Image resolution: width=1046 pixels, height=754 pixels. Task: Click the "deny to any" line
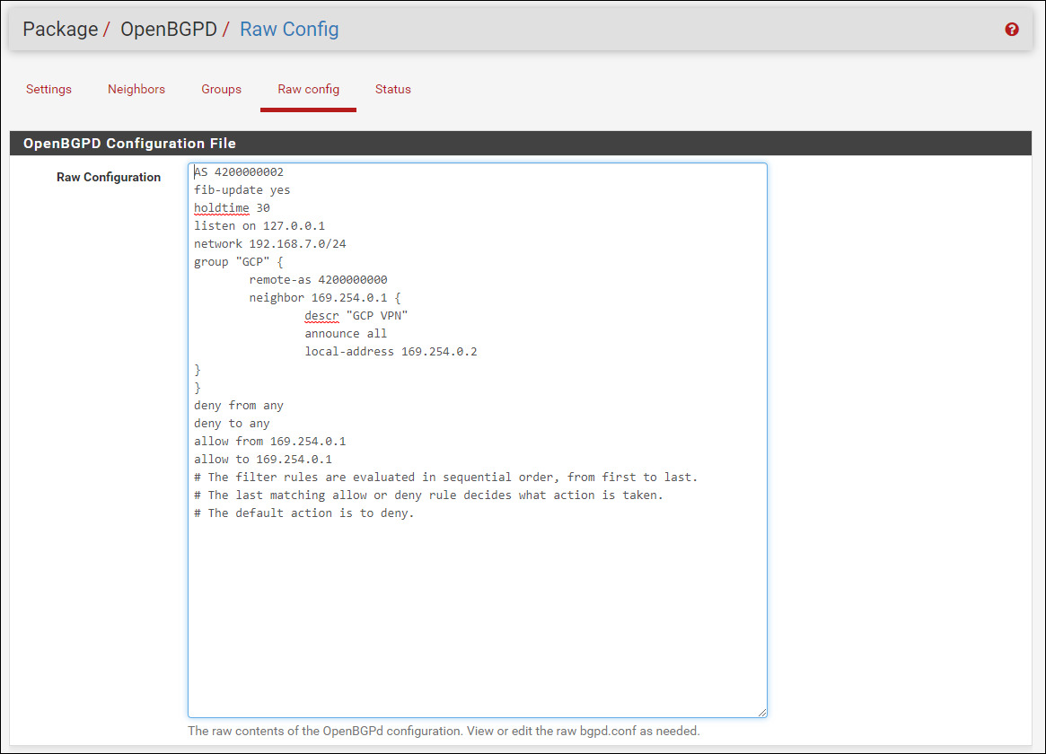tap(232, 424)
